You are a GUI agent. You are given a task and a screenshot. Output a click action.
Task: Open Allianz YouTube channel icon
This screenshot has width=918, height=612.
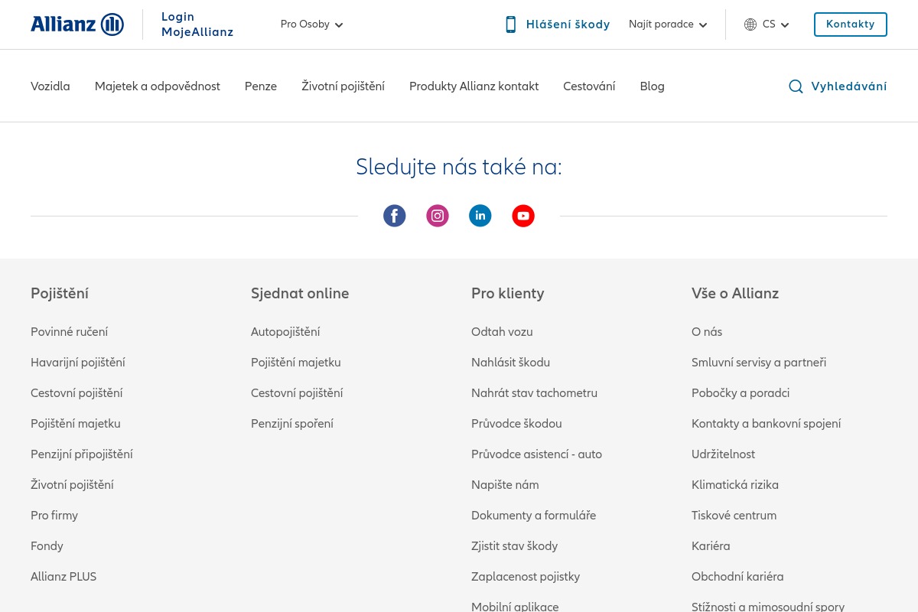523,216
